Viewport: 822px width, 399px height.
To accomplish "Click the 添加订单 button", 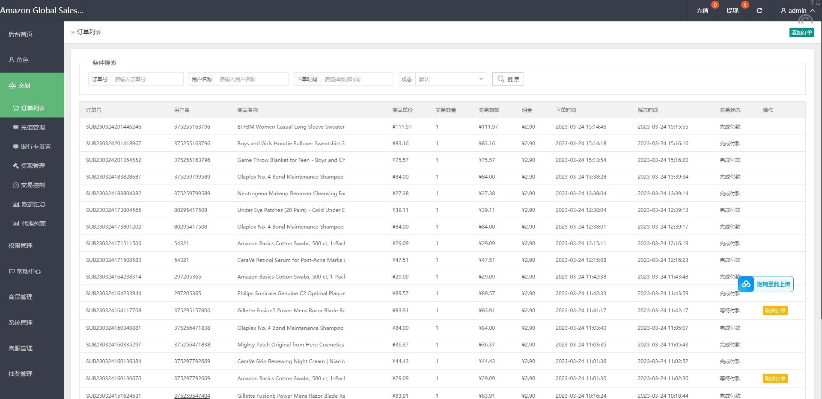I will point(801,32).
